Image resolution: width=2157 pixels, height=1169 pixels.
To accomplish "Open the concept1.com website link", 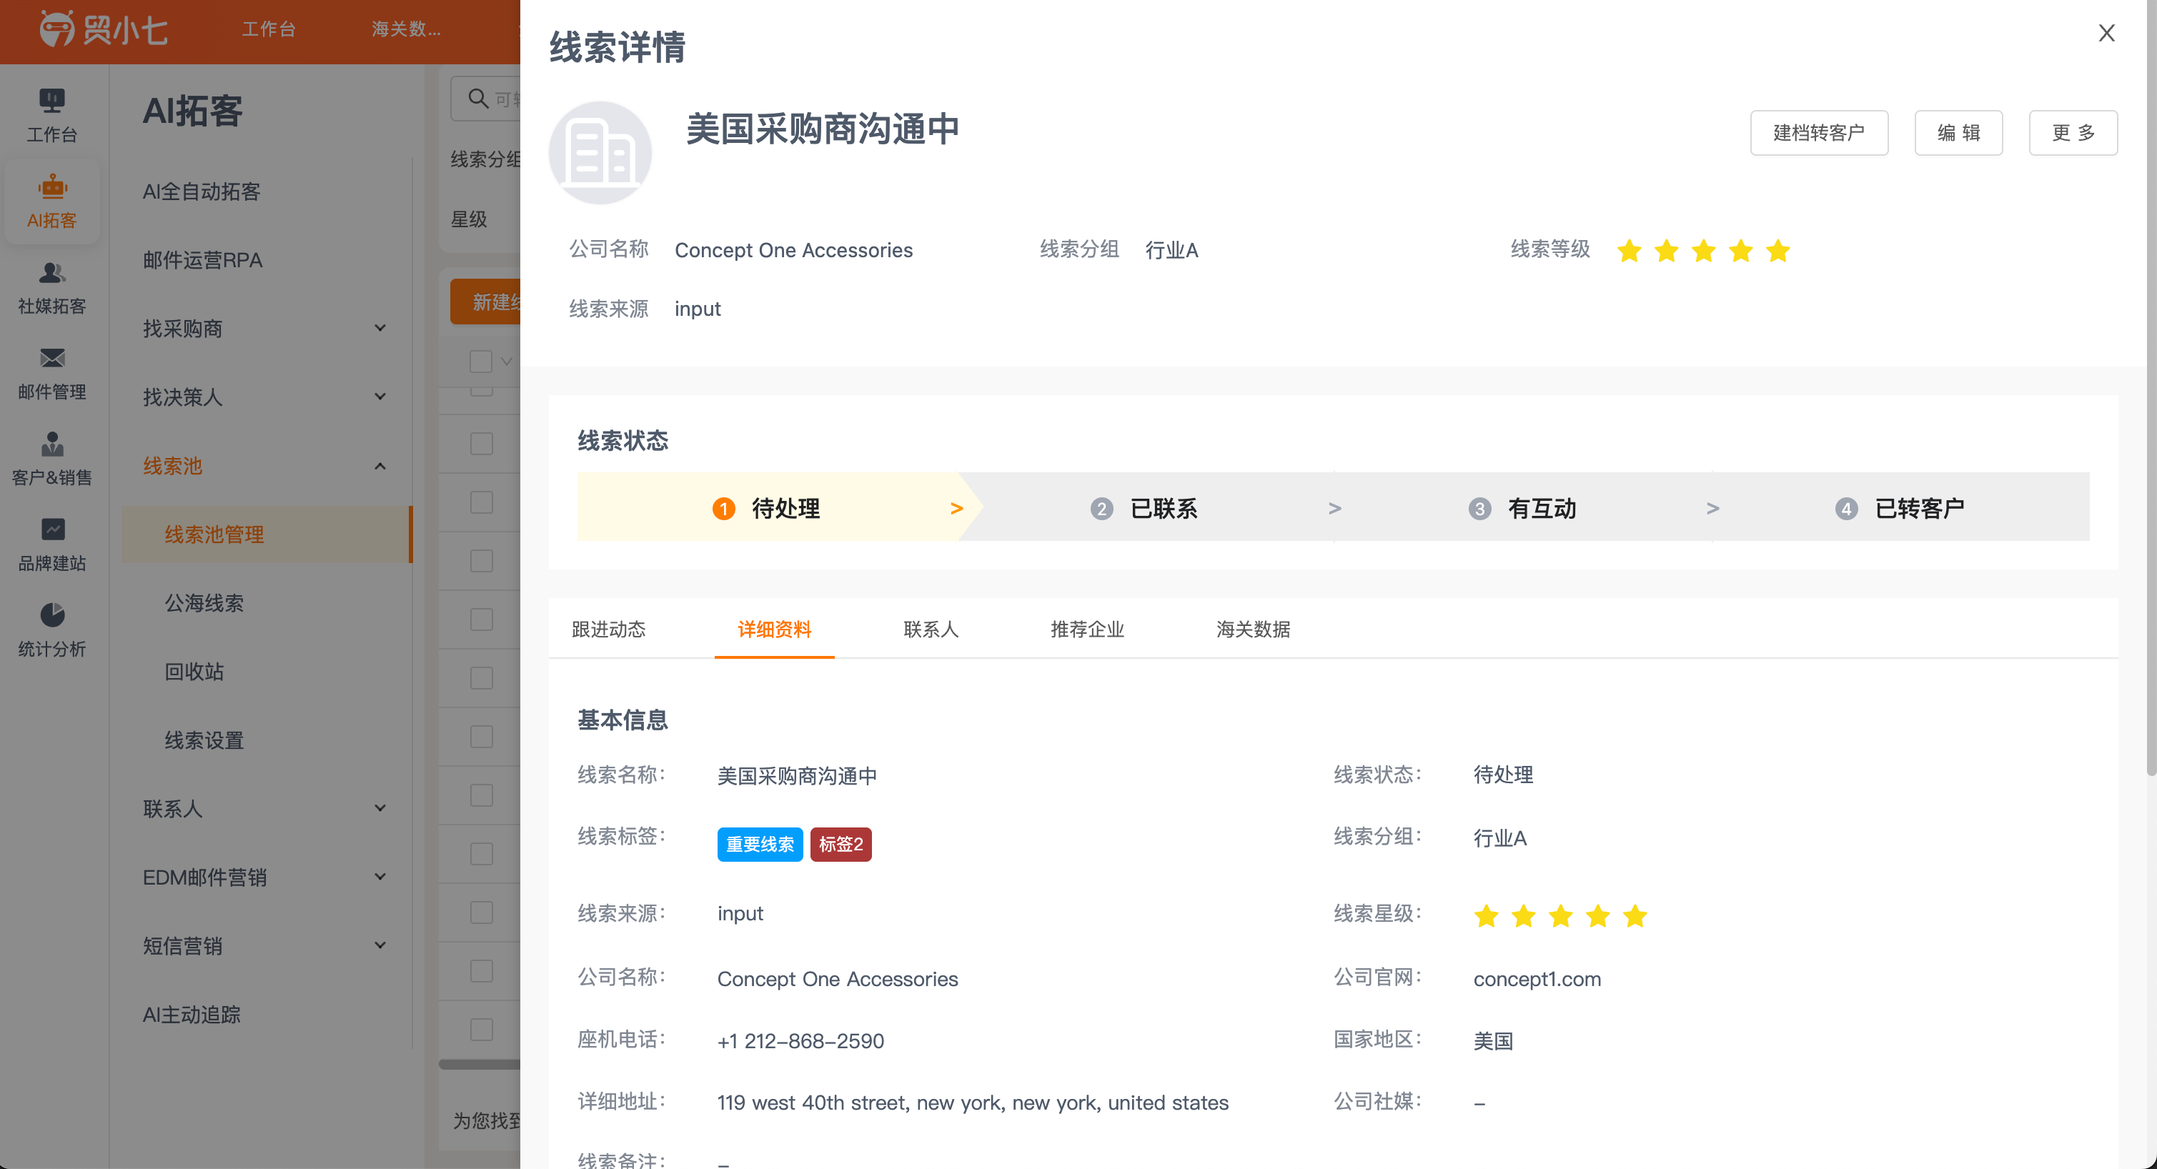I will click(1537, 979).
